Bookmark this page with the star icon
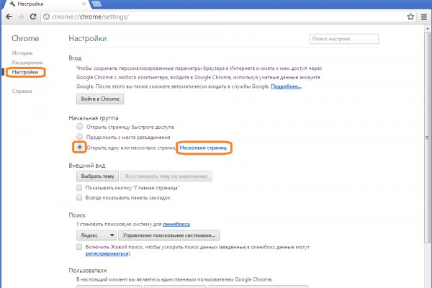Screen dimensions: 432x288 (410, 16)
